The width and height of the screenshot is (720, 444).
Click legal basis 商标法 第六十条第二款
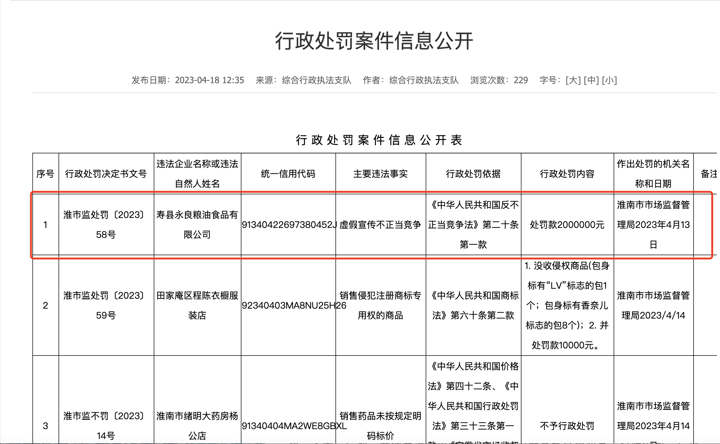pos(473,305)
